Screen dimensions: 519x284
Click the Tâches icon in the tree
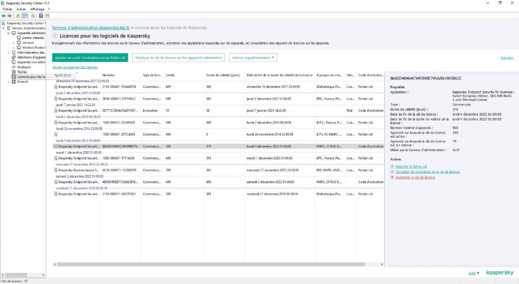(14, 72)
